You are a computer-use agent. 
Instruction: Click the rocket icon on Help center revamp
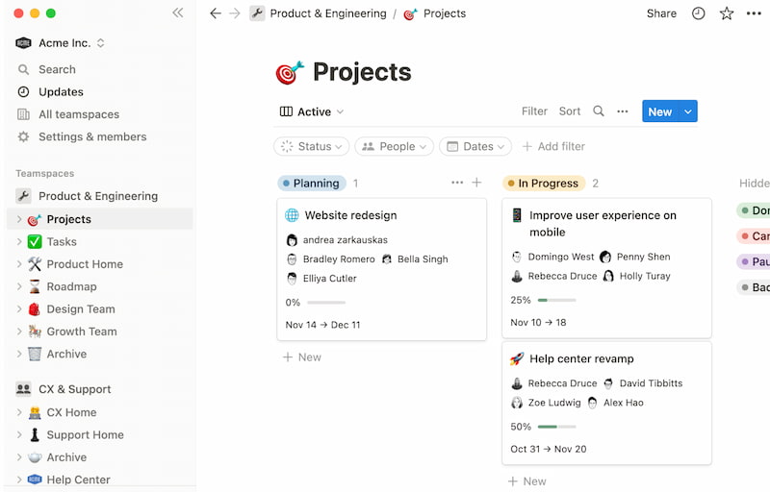pyautogui.click(x=517, y=358)
